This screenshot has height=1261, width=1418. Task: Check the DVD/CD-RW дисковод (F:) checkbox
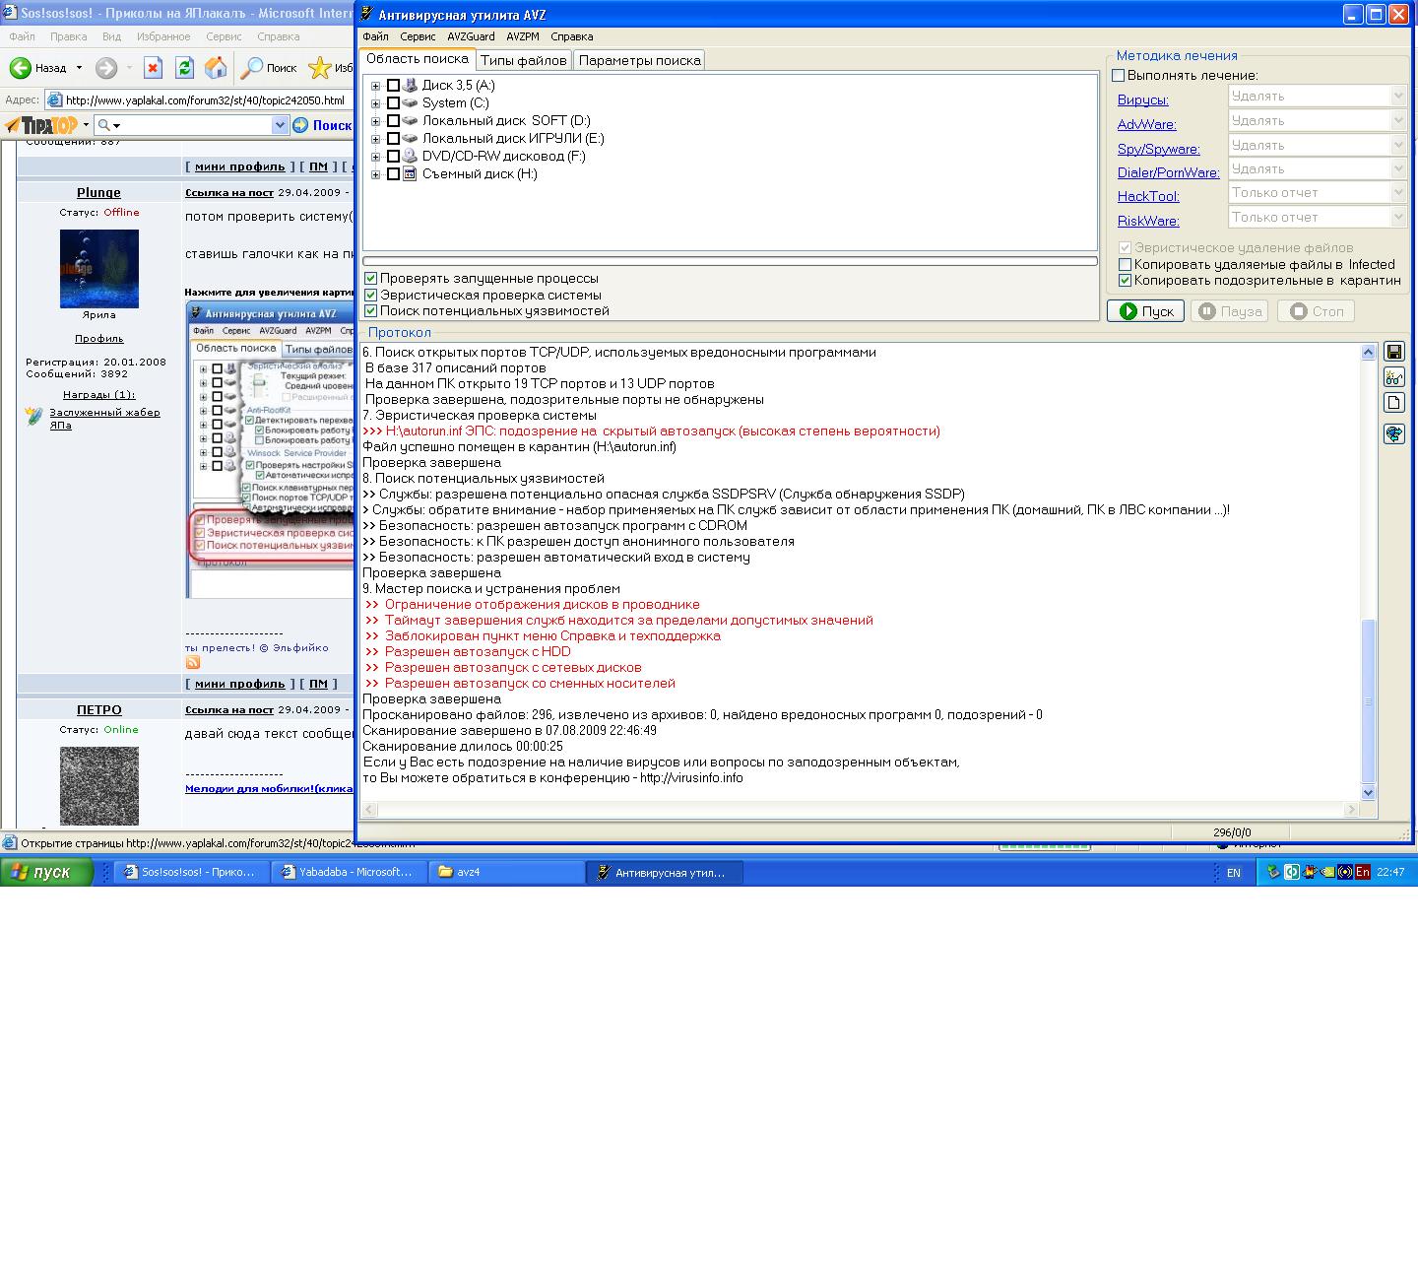coord(394,157)
